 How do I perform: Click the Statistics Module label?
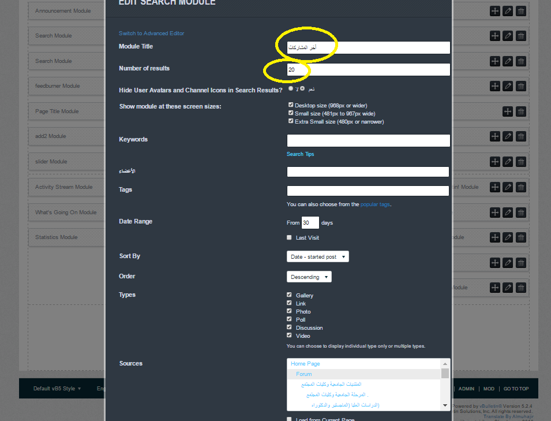click(x=56, y=237)
